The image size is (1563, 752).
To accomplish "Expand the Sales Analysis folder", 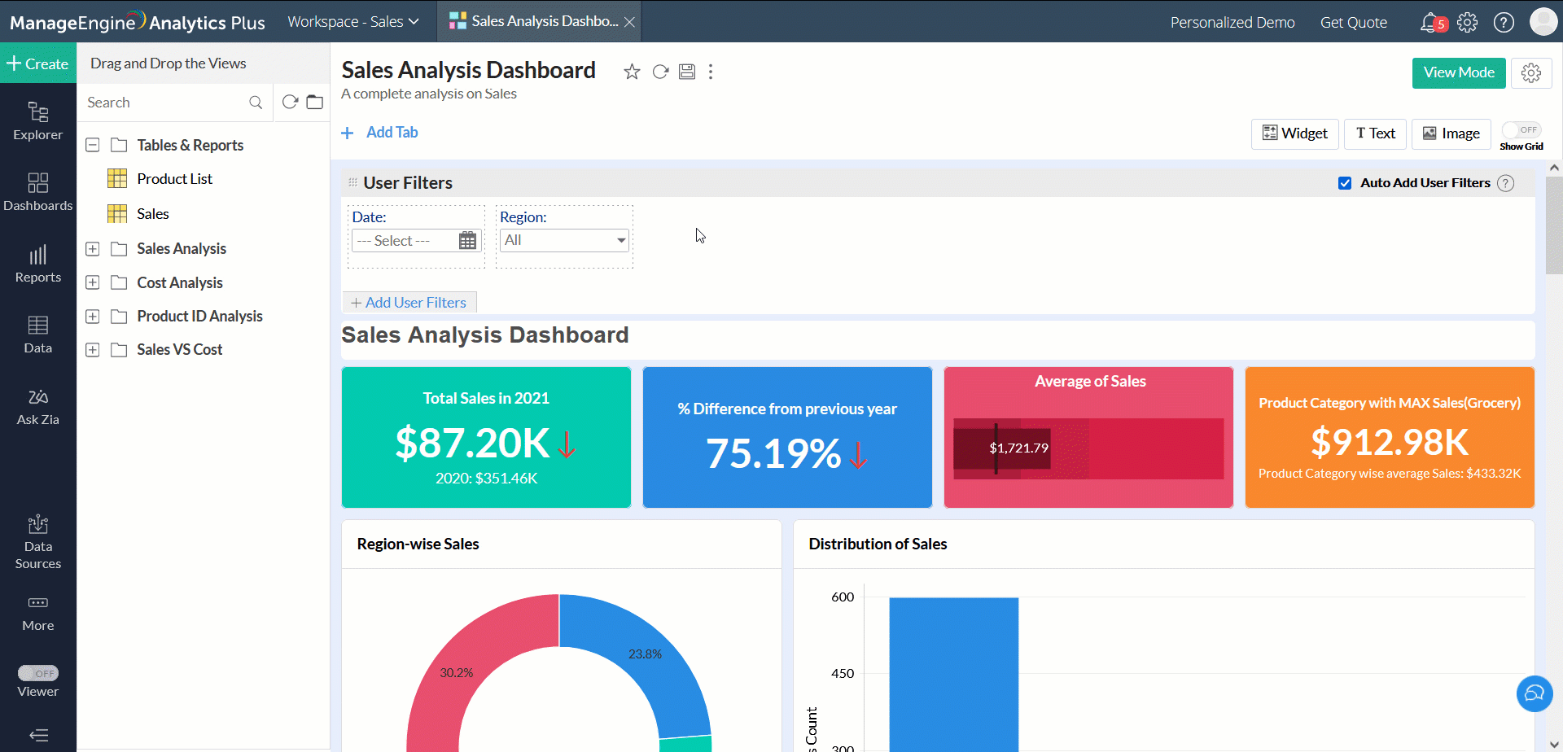I will coord(93,249).
